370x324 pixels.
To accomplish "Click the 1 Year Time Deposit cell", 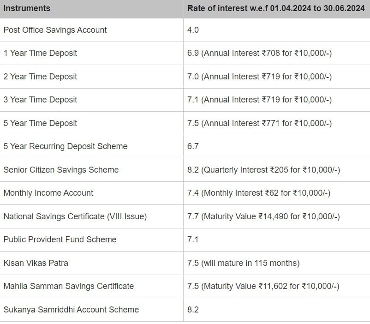I will point(40,53).
